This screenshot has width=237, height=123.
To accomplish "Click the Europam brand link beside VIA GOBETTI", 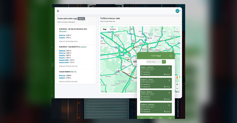I will [82, 47].
